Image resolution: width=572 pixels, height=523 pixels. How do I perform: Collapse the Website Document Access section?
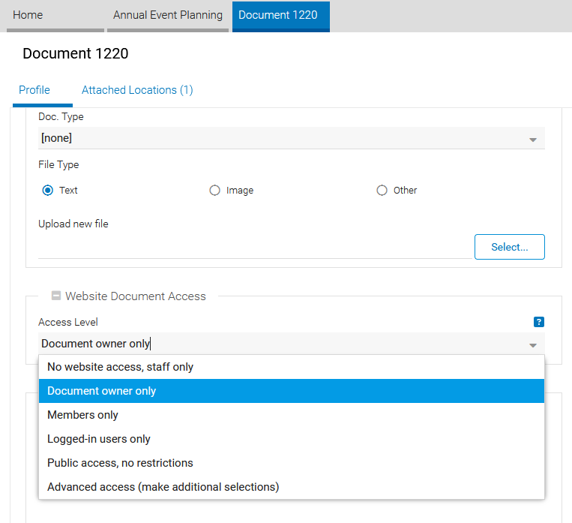[55, 296]
